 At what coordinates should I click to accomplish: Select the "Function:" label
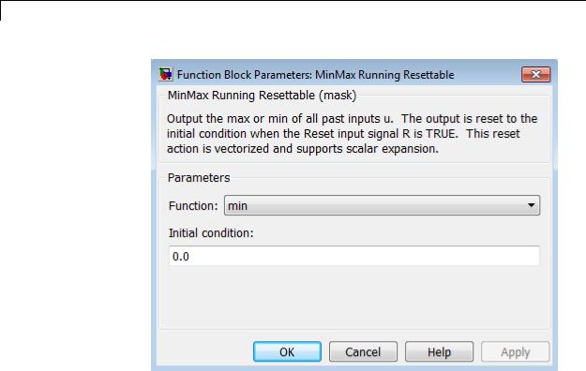point(193,205)
